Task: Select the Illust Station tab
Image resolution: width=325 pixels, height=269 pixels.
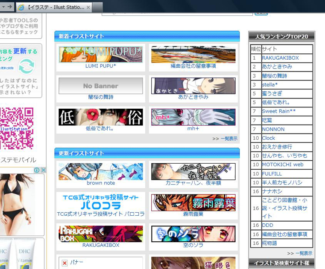Action: point(54,7)
